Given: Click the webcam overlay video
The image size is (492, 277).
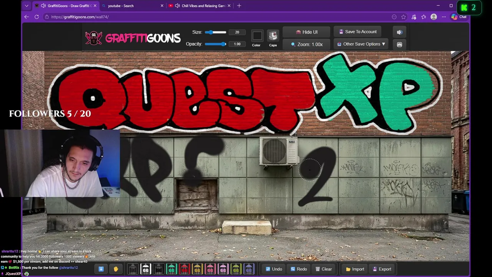Looking at the screenshot, I should (60, 163).
